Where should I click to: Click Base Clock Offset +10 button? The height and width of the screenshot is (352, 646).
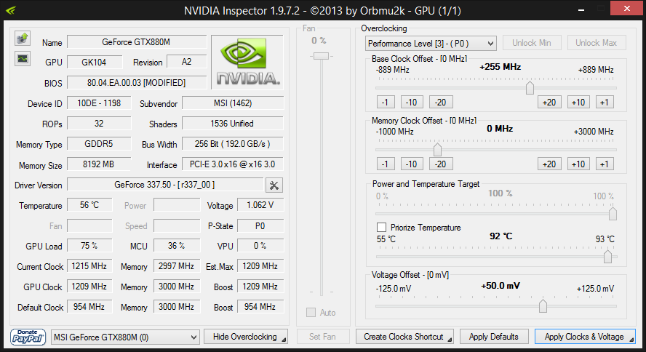(x=578, y=102)
